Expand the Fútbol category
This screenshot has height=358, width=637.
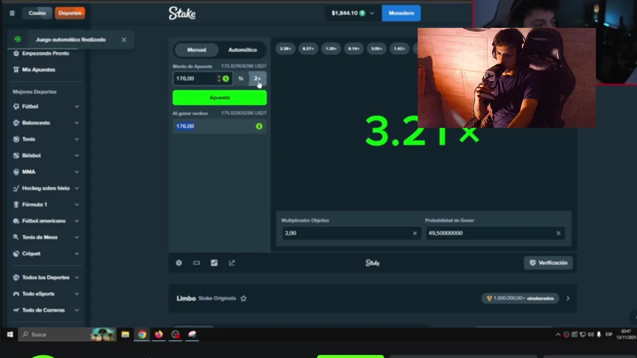coord(77,106)
